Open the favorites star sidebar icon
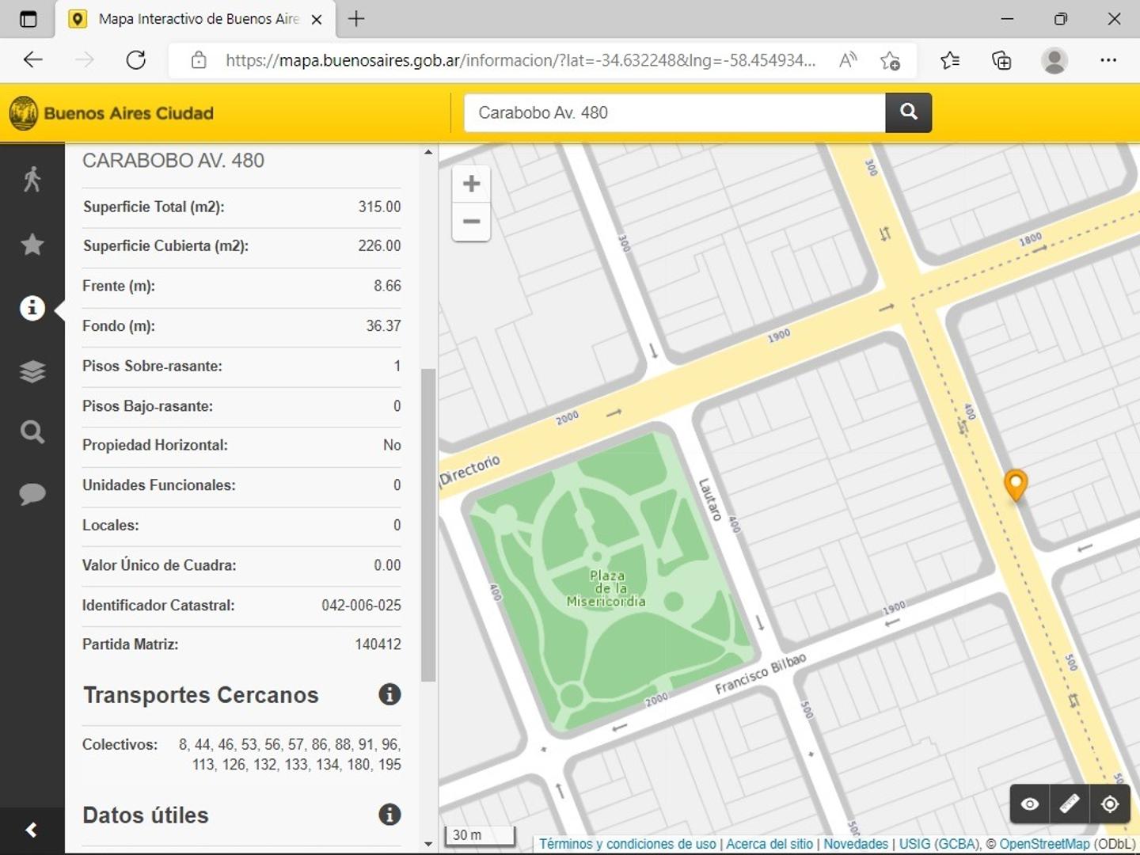1140x855 pixels. (32, 245)
